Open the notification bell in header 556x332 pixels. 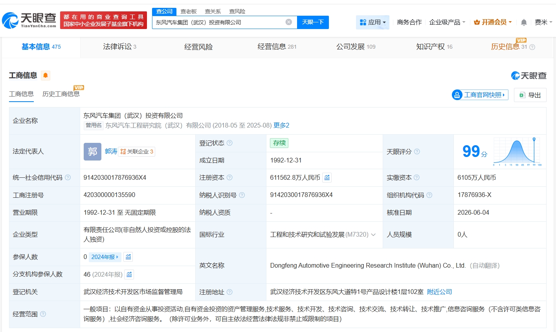[524, 22]
